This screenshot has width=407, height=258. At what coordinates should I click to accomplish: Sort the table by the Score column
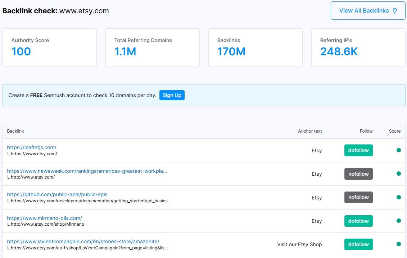click(x=394, y=131)
